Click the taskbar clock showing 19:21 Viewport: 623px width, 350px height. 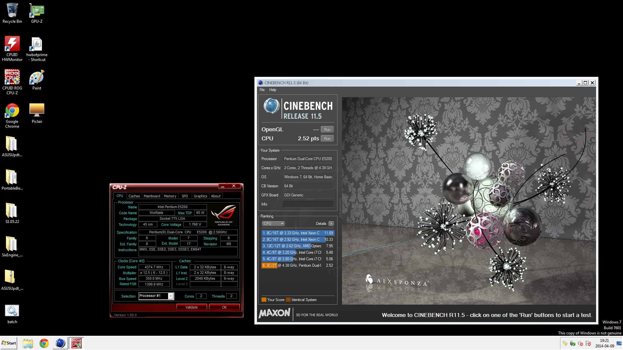coord(605,343)
